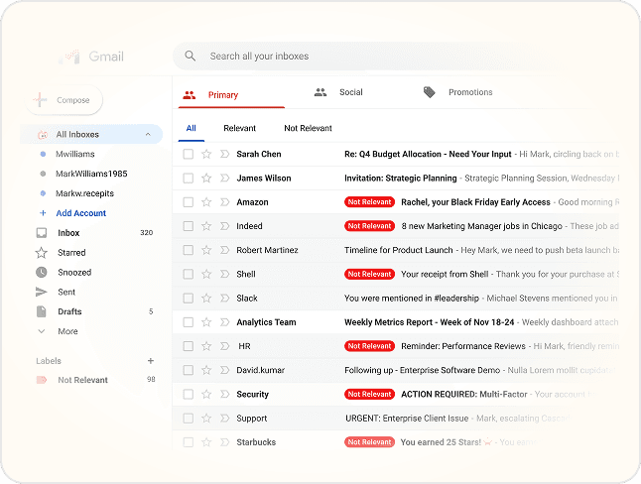The width and height of the screenshot is (641, 484).
Task: Show the Relevant filter tab
Action: point(239,128)
